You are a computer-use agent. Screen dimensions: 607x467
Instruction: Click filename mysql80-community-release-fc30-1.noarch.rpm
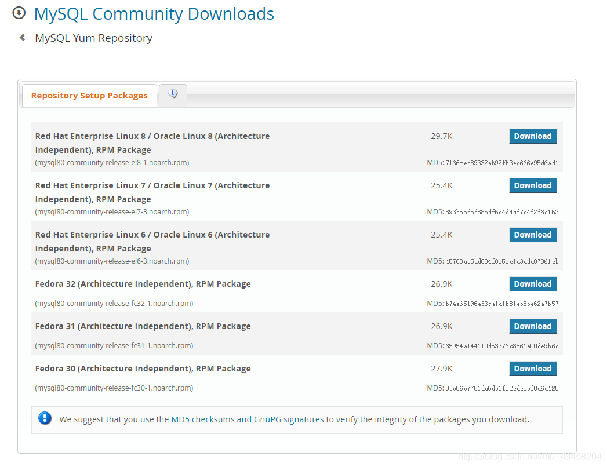coord(114,388)
